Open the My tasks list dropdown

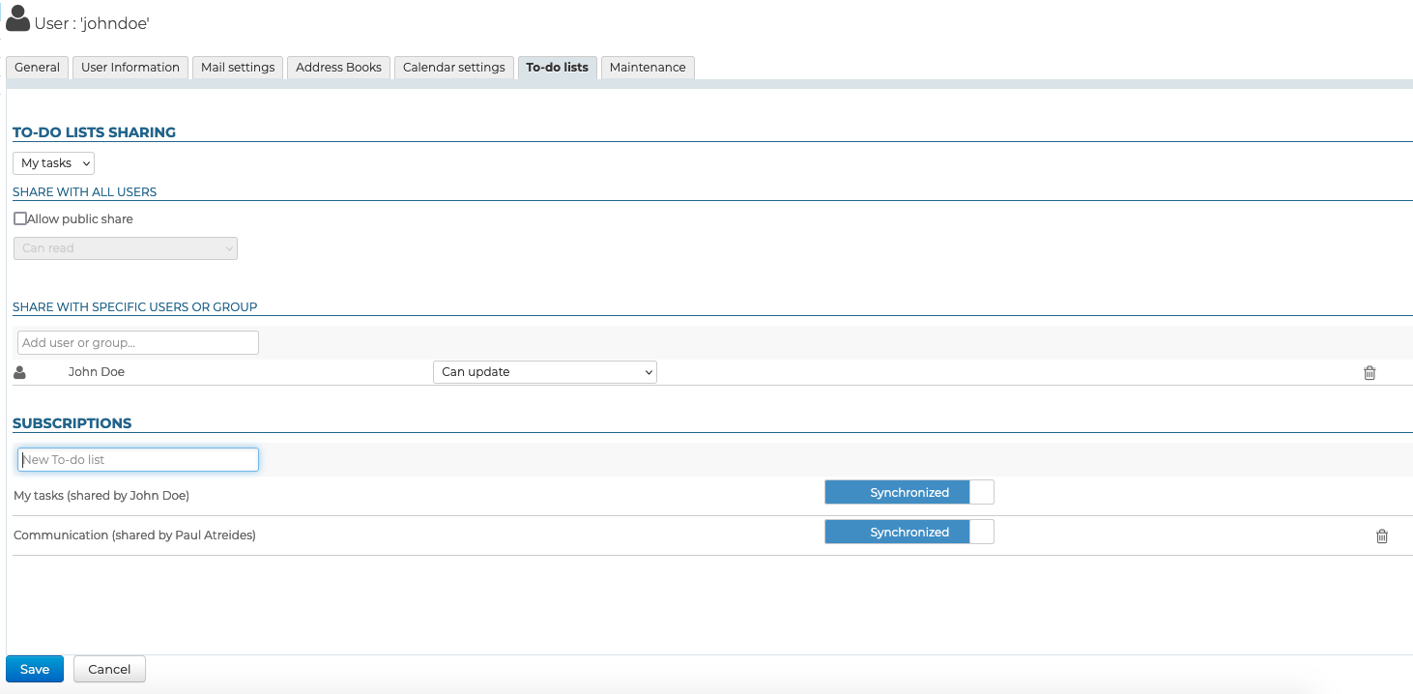pos(53,163)
